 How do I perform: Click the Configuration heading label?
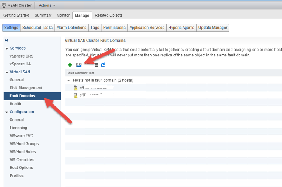[22, 112]
